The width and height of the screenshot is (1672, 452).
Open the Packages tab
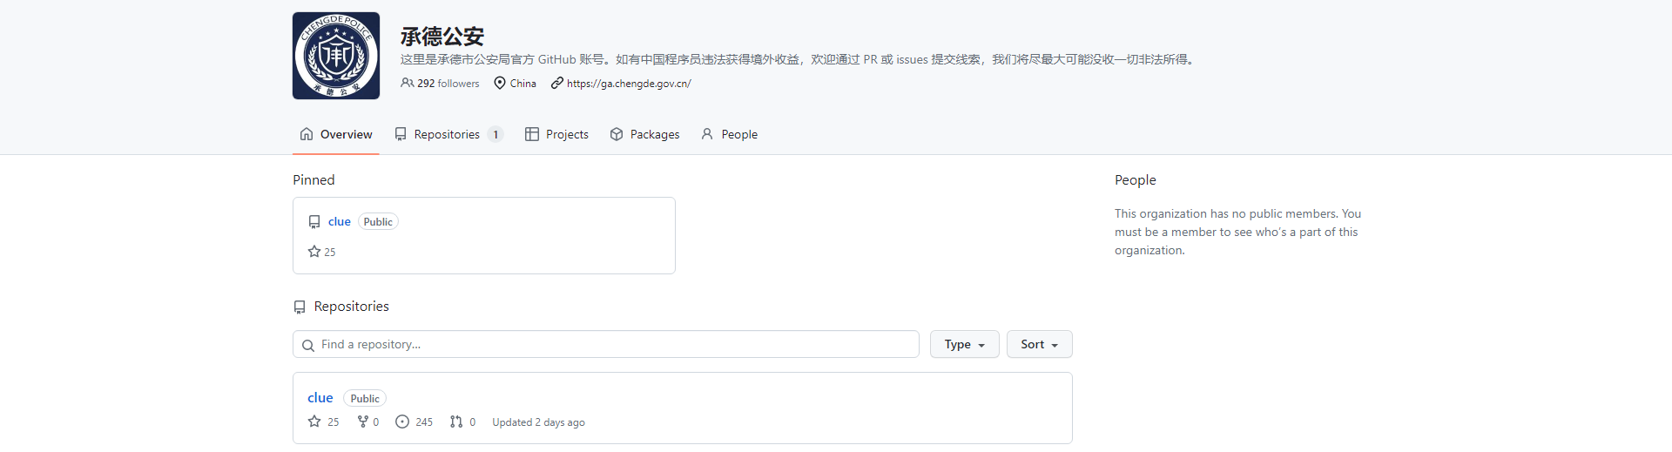(x=644, y=134)
